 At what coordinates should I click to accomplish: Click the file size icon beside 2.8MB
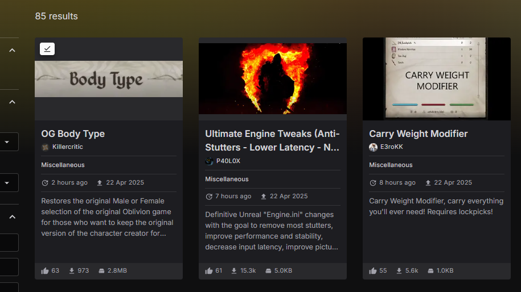pos(101,271)
